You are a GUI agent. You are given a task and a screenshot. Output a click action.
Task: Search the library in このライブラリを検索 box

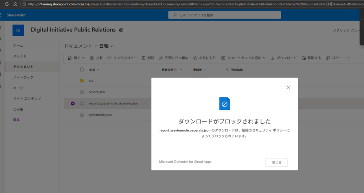pyautogui.click(x=225, y=15)
